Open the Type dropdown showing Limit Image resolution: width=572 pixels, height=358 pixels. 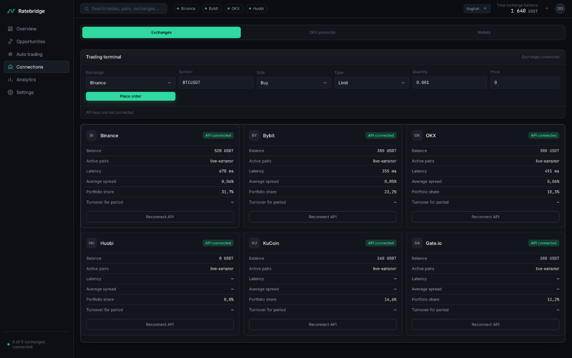(x=371, y=83)
